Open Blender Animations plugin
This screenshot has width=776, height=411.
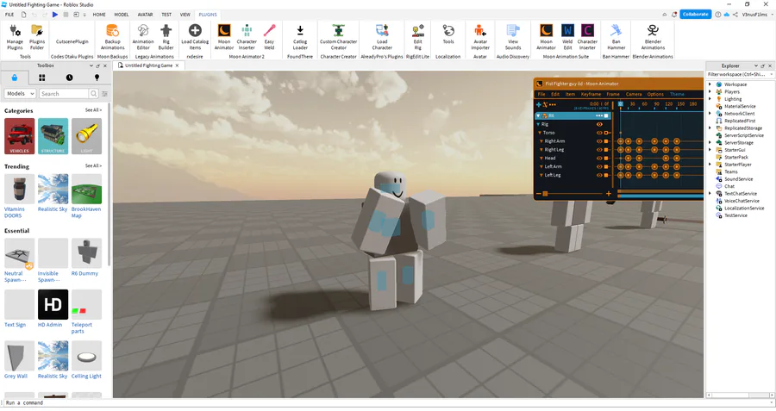(653, 37)
